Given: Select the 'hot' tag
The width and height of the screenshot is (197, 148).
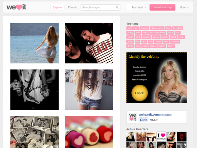Looking at the screenshot, I should [x=138, y=42].
